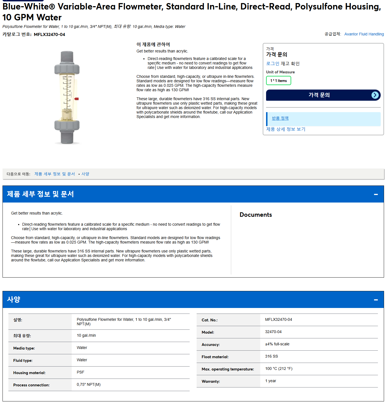The image size is (386, 407).
Task: Click the 32470-04 model value
Action: (273, 332)
